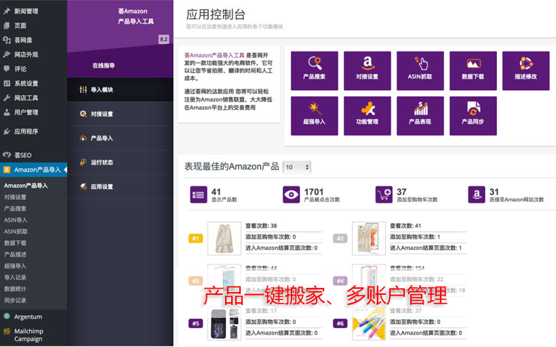The image size is (556, 347).
Task: Open the 产品同步 tile
Action: point(473,116)
